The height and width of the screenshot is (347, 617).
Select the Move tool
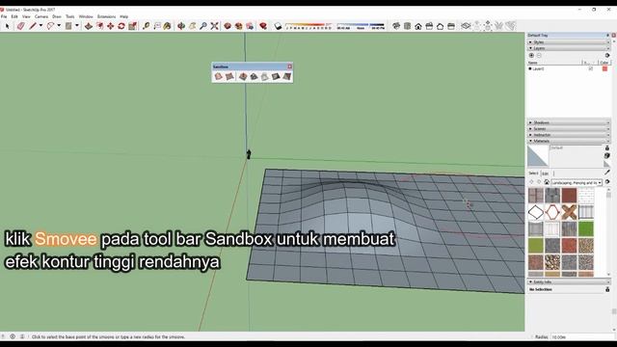(x=111, y=26)
